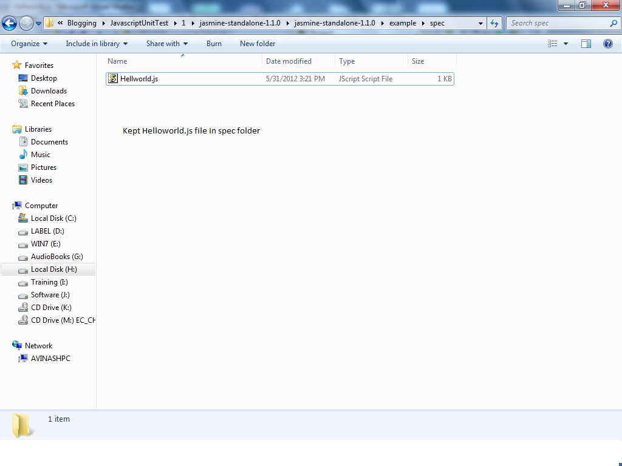Select Computer in the navigation pane

click(41, 206)
